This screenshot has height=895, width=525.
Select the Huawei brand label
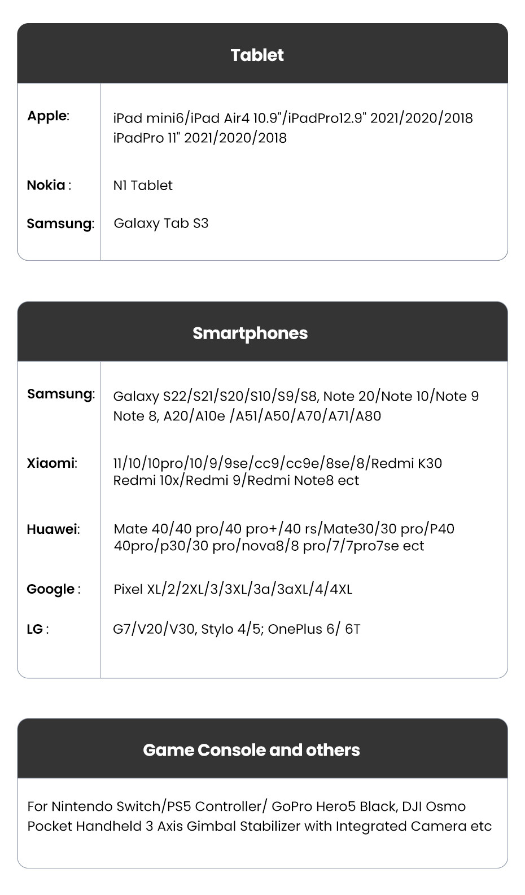pos(53,529)
